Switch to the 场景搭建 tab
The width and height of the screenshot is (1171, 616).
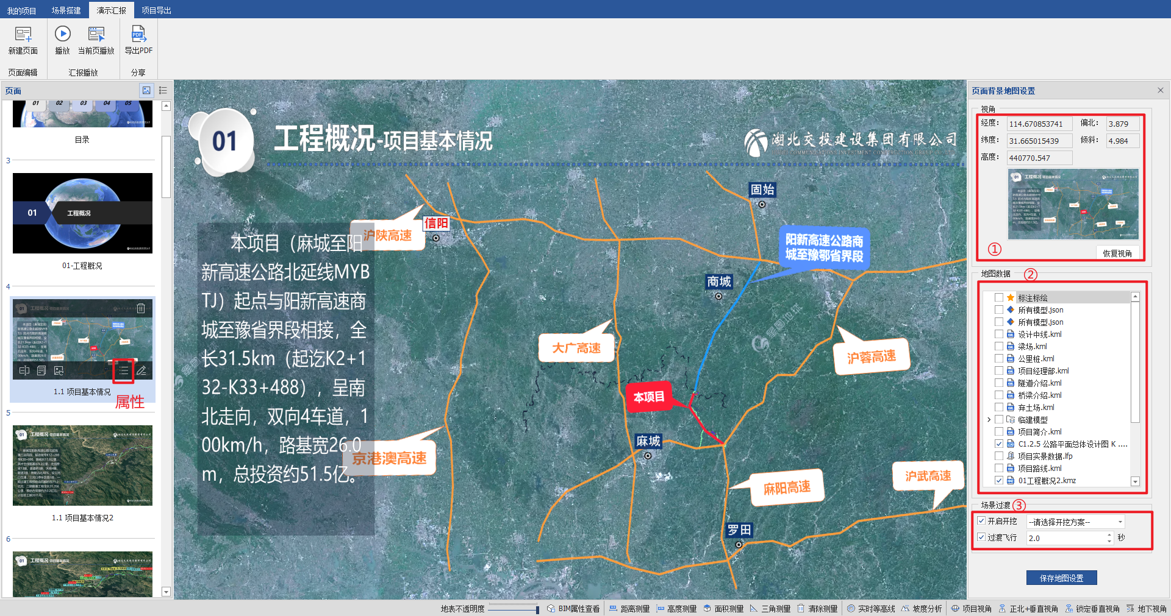[66, 10]
